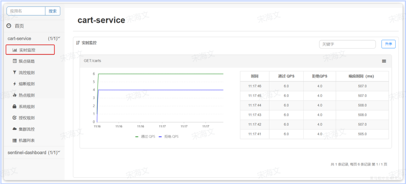Image resolution: width=406 pixels, height=184 pixels.
Task: Click the 热点规则 flame icon
Action: point(15,95)
